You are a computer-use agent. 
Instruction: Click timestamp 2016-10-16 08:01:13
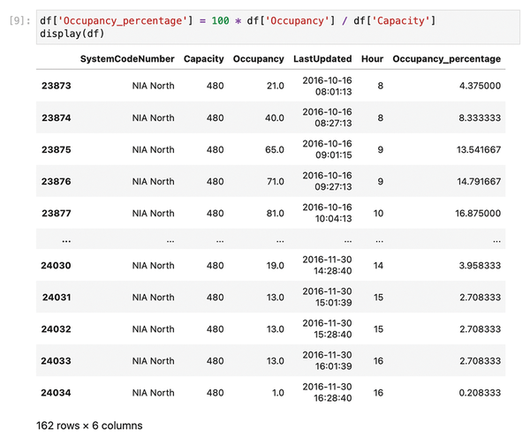point(327,87)
